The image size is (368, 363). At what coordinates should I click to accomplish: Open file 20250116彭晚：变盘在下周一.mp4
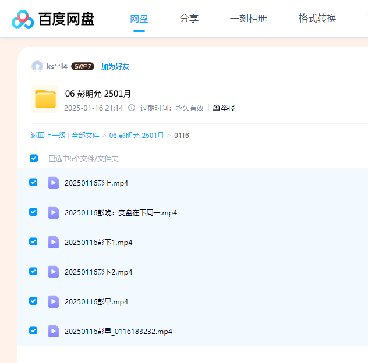tap(121, 213)
